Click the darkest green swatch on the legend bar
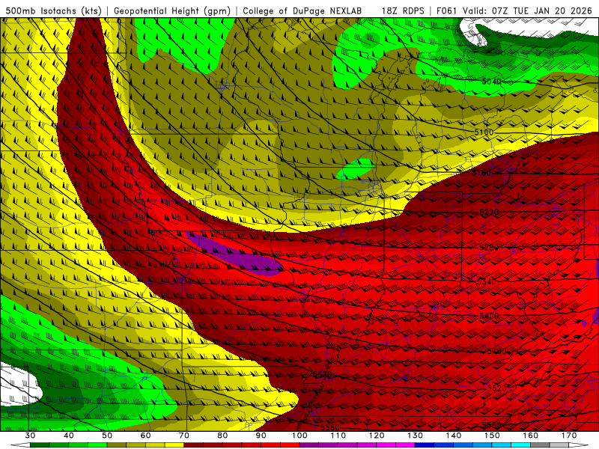 (x=40, y=445)
